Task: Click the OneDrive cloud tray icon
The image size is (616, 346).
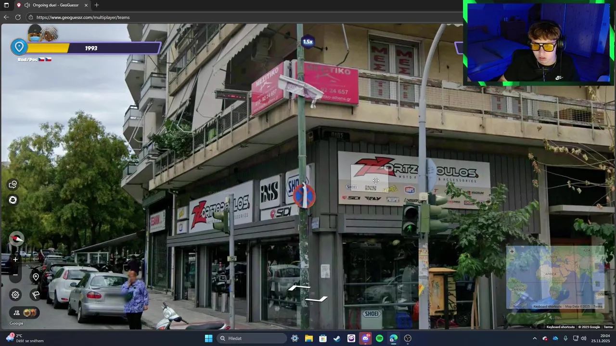Action: pyautogui.click(x=555, y=338)
